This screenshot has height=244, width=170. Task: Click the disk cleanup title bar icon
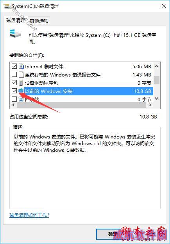[x=7, y=6]
